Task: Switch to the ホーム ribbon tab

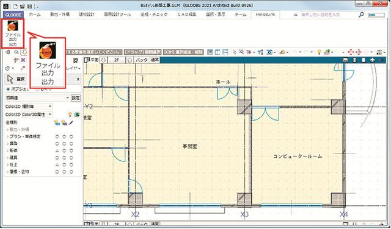Action: point(35,15)
